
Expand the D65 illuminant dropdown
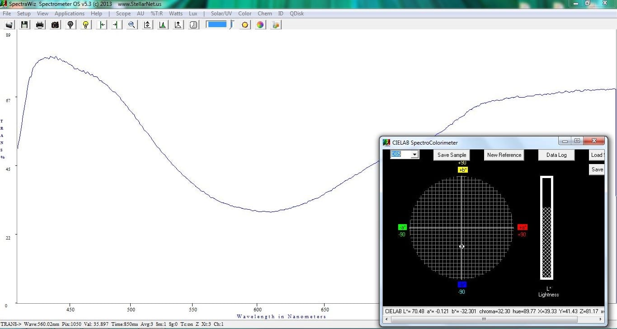point(414,155)
